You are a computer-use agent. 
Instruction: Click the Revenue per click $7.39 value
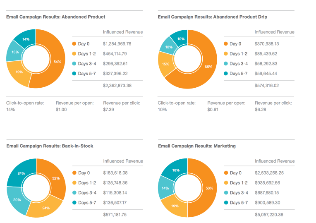click(x=108, y=110)
